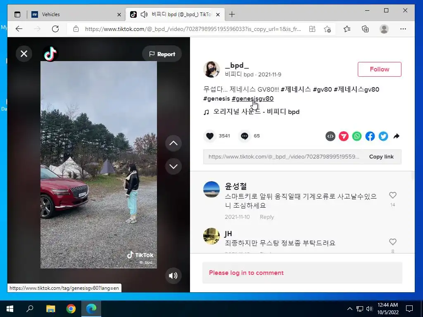The height and width of the screenshot is (317, 423).
Task: Open File Explorer from taskbar
Action: tap(50, 309)
